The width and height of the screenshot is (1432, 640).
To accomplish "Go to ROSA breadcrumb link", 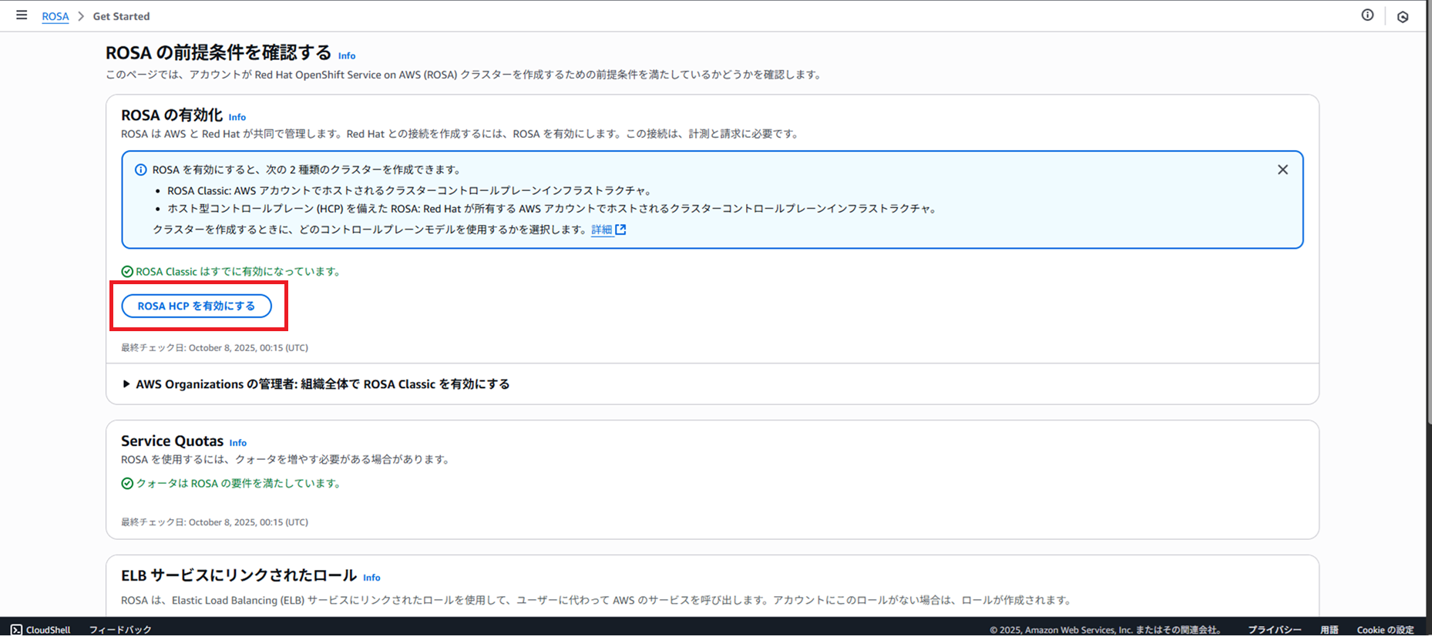I will [55, 16].
